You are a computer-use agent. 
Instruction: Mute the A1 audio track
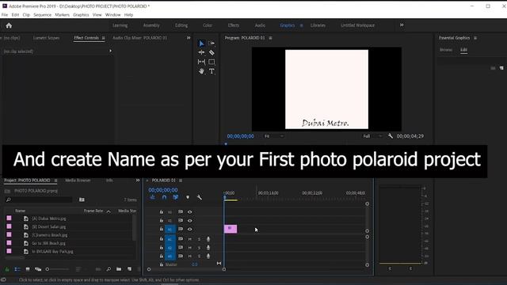point(190,239)
